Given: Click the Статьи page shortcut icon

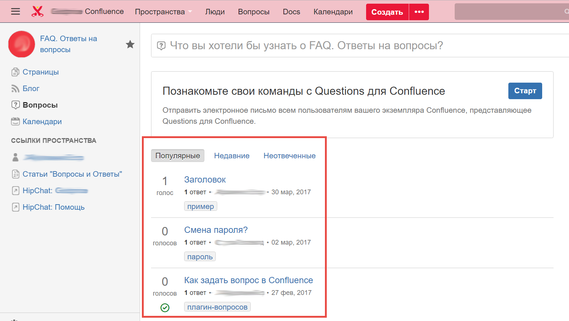Looking at the screenshot, I should coord(15,174).
